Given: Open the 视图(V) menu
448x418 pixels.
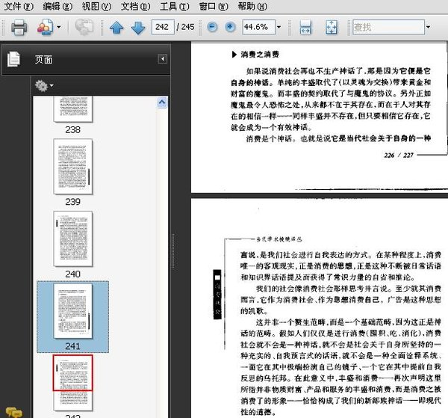Looking at the screenshot, I should (x=96, y=6).
